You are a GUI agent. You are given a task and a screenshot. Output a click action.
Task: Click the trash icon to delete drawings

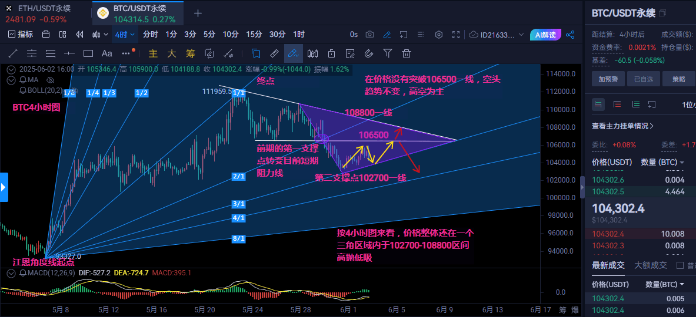coord(406,53)
